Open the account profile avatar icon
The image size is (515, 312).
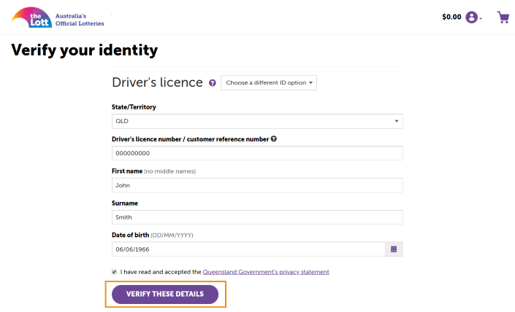[471, 17]
